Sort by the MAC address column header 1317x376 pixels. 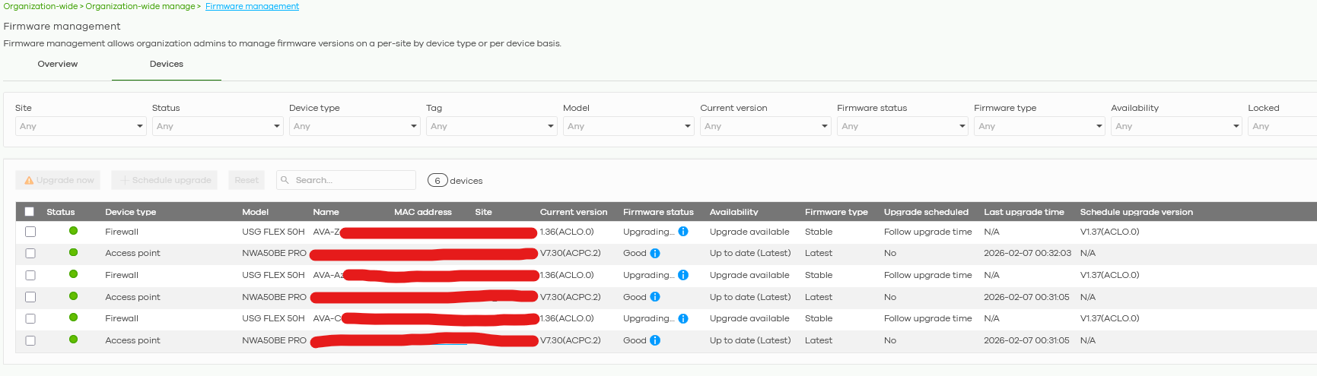423,212
